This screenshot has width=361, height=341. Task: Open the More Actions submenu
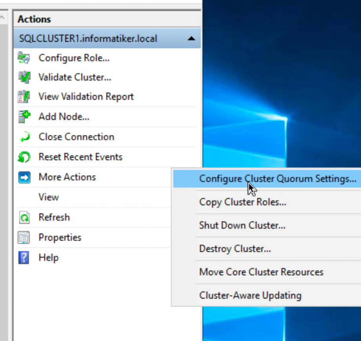click(67, 177)
